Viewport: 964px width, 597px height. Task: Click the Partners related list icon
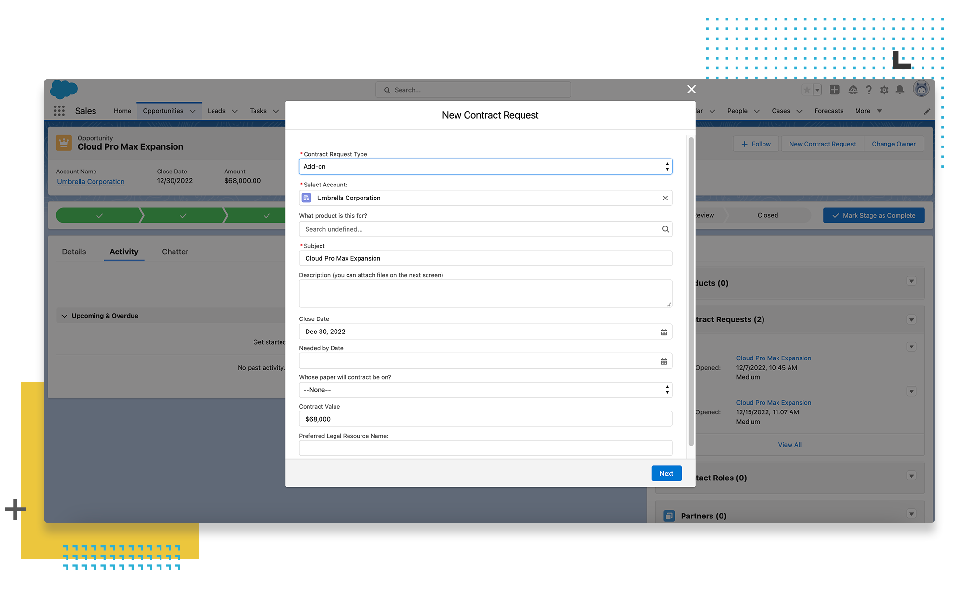coord(669,516)
